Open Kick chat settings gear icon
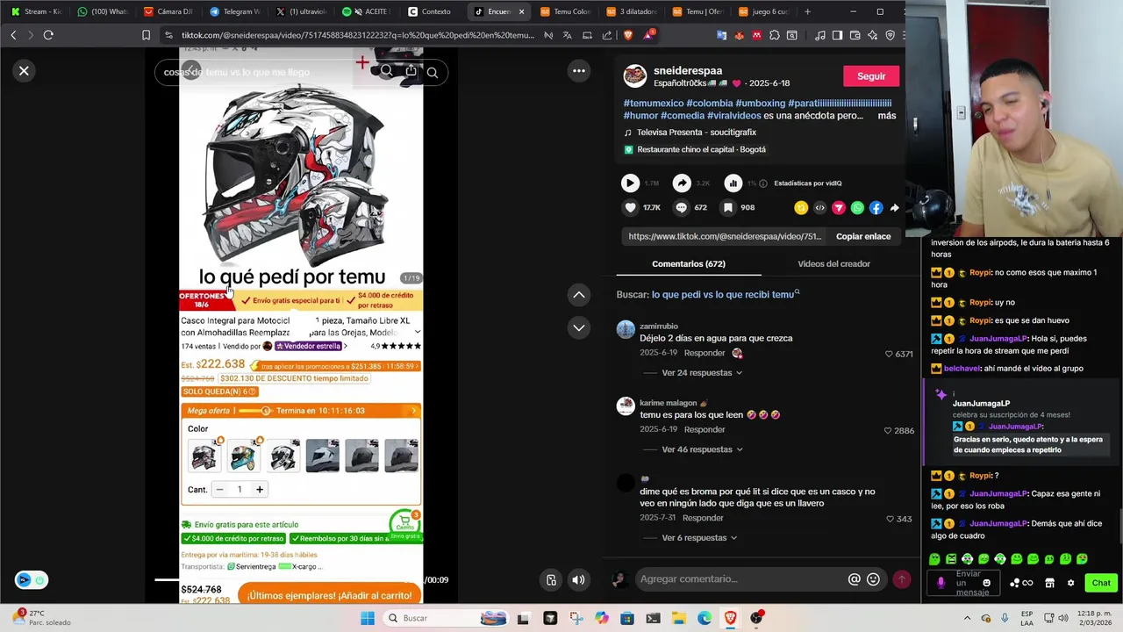Image resolution: width=1123 pixels, height=632 pixels. tap(1070, 583)
